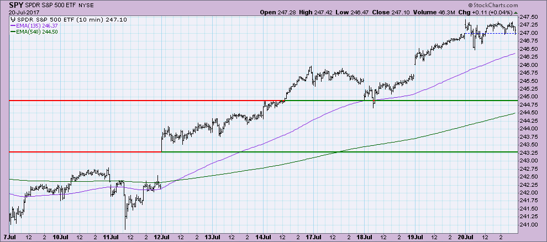
Task: Click the purple EMA(135) legend line marker
Action: (x=14, y=25)
